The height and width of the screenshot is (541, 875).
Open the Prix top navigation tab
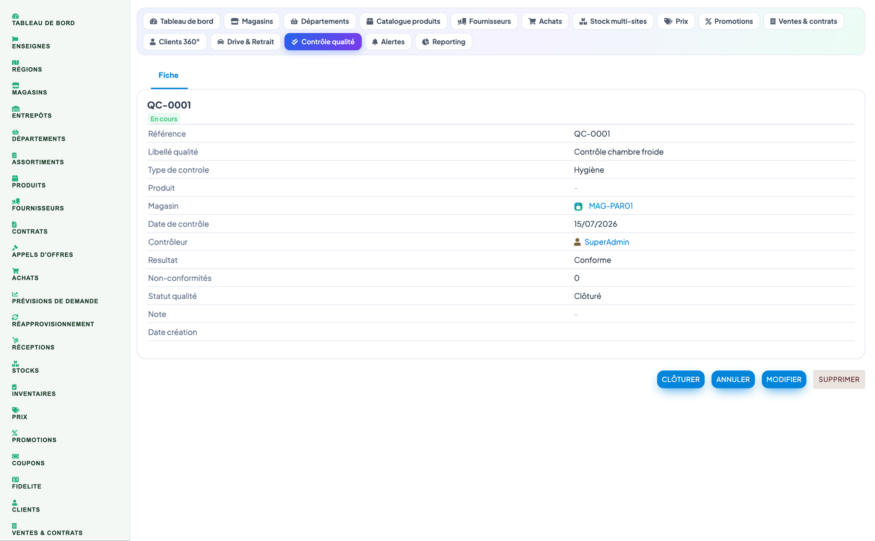click(676, 21)
